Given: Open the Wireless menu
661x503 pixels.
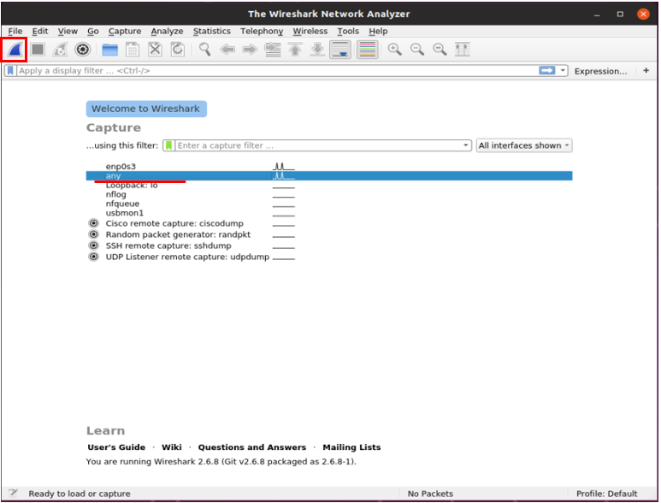Looking at the screenshot, I should (x=310, y=31).
